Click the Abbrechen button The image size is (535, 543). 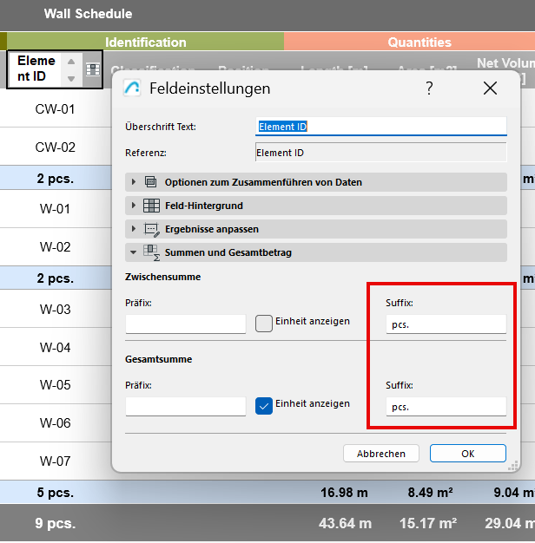(381, 454)
